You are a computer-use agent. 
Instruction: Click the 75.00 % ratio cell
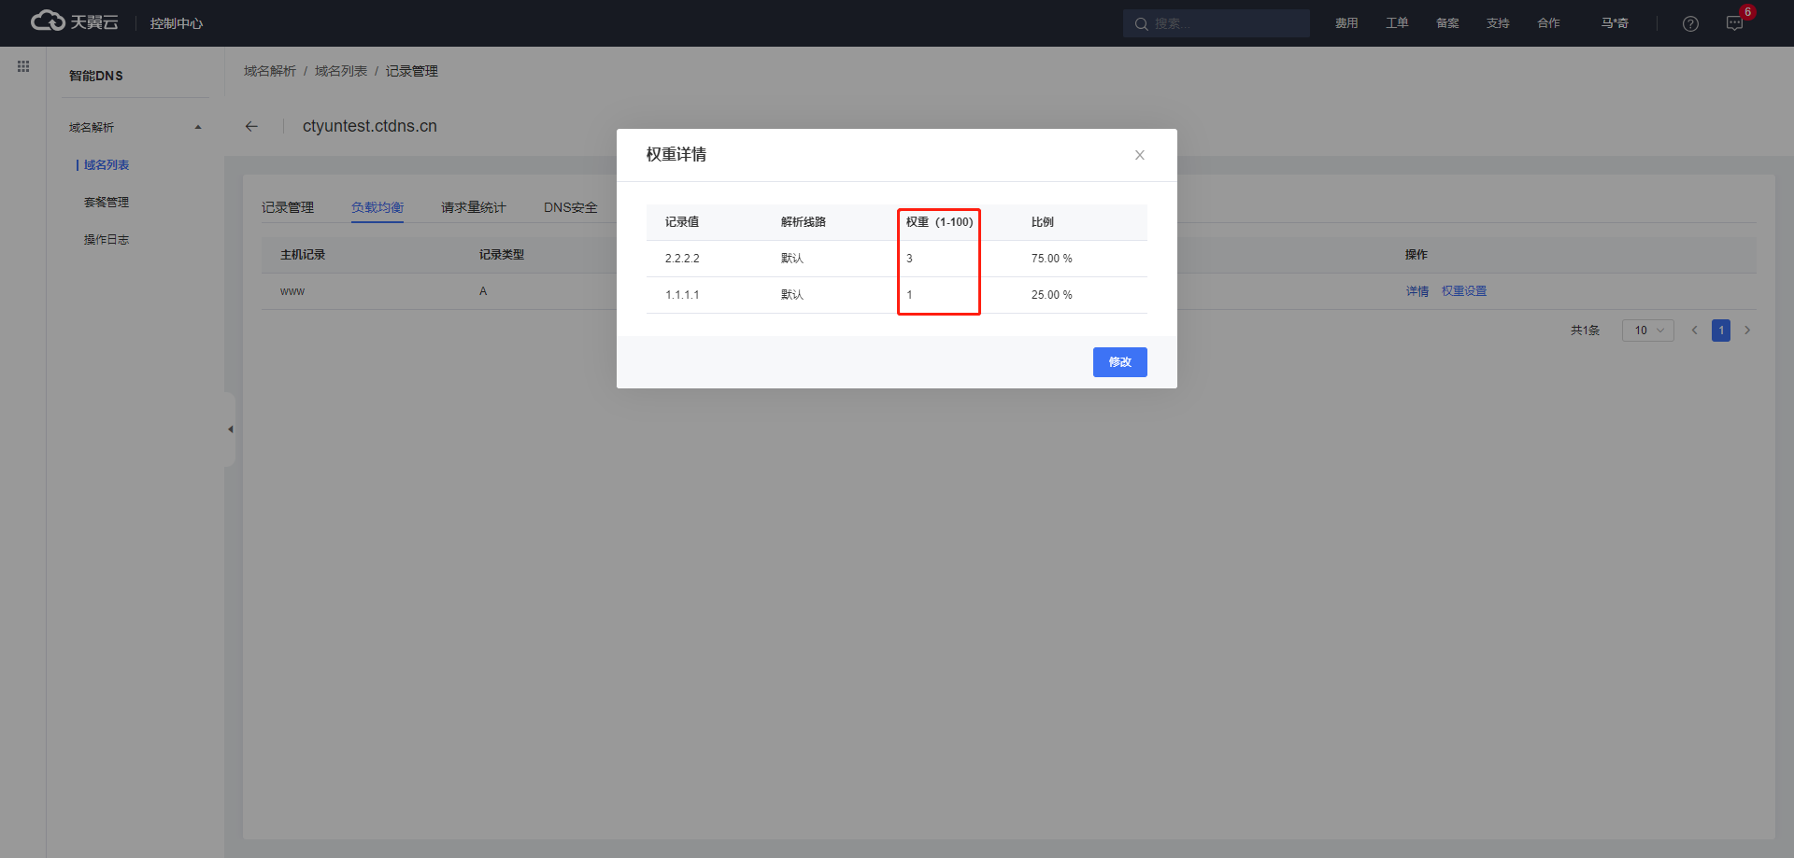pyautogui.click(x=1052, y=259)
